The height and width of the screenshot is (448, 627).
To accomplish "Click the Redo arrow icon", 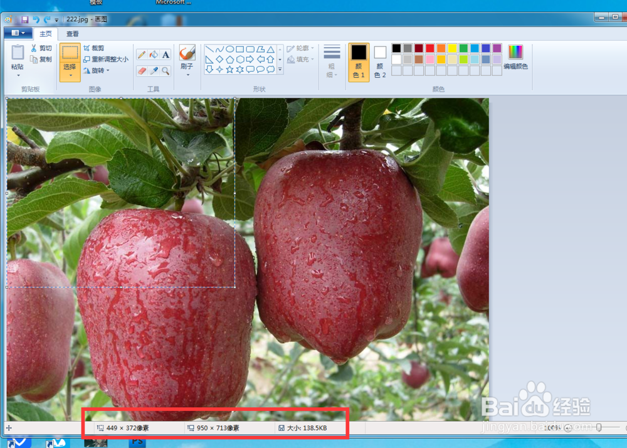I will click(x=47, y=19).
